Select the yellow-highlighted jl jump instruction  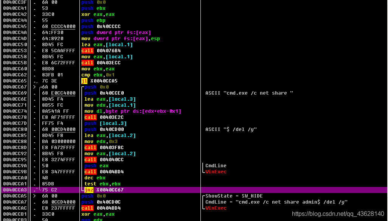[x=84, y=81]
